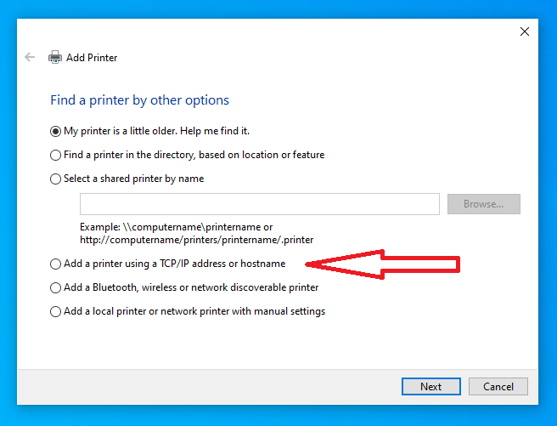557x426 pixels.
Task: Click the "Add Printer" title text
Action: (92, 58)
